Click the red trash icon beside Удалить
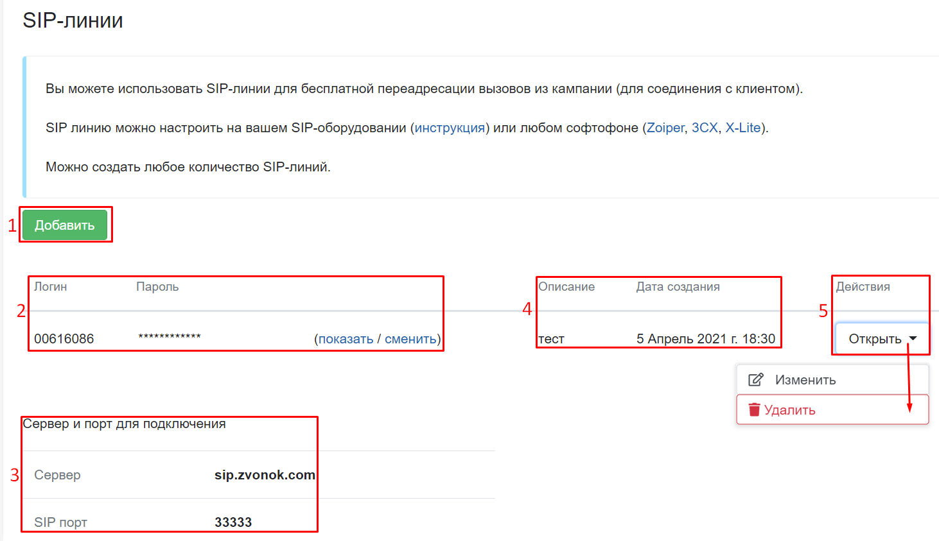This screenshot has height=541, width=939. point(755,409)
